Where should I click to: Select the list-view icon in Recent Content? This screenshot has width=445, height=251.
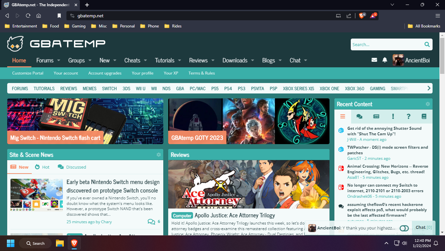343,116
